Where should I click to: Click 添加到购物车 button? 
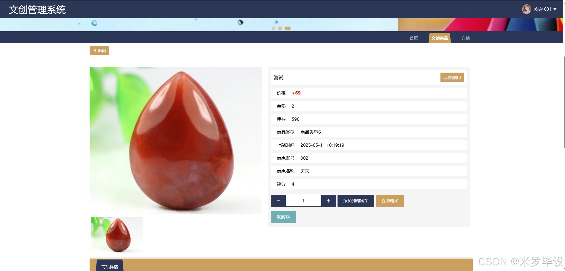coord(356,201)
